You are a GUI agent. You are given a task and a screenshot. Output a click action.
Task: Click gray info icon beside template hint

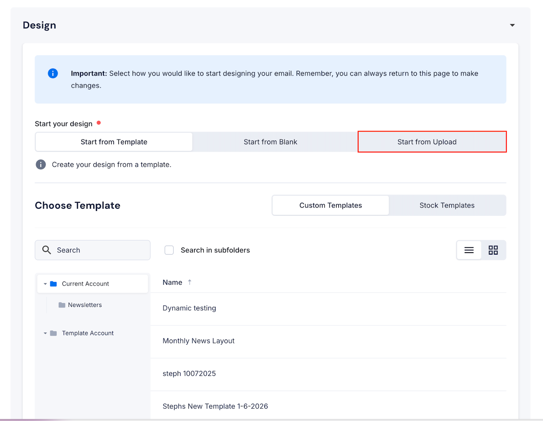tap(41, 165)
